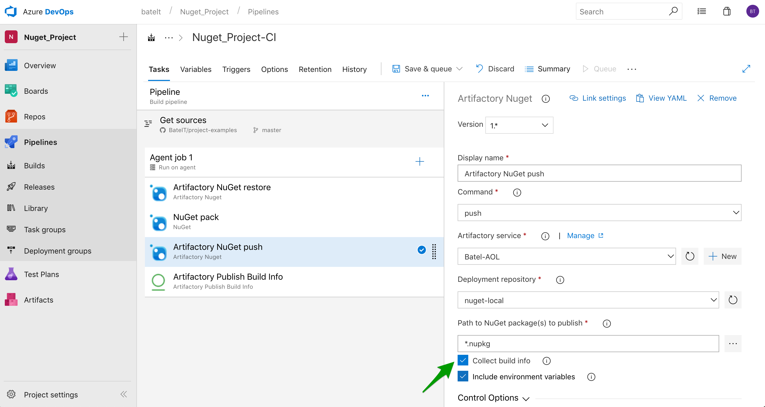765x407 pixels.
Task: Uncheck Include environment variables checkbox
Action: point(463,376)
